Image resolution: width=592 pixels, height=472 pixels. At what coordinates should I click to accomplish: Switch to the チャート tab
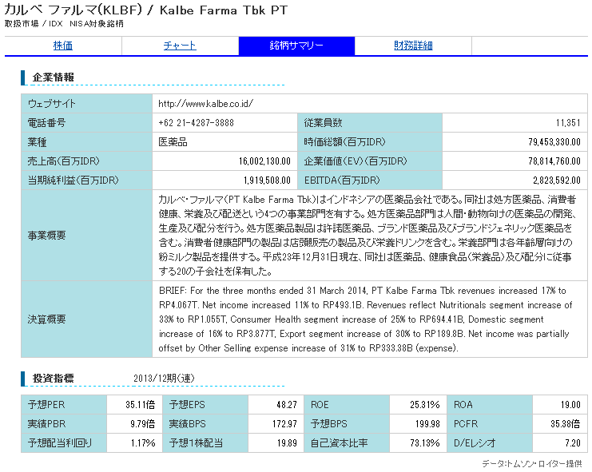pos(180,46)
